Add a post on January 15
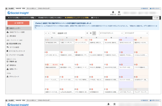162x106 pixels. (x=77, y=64)
